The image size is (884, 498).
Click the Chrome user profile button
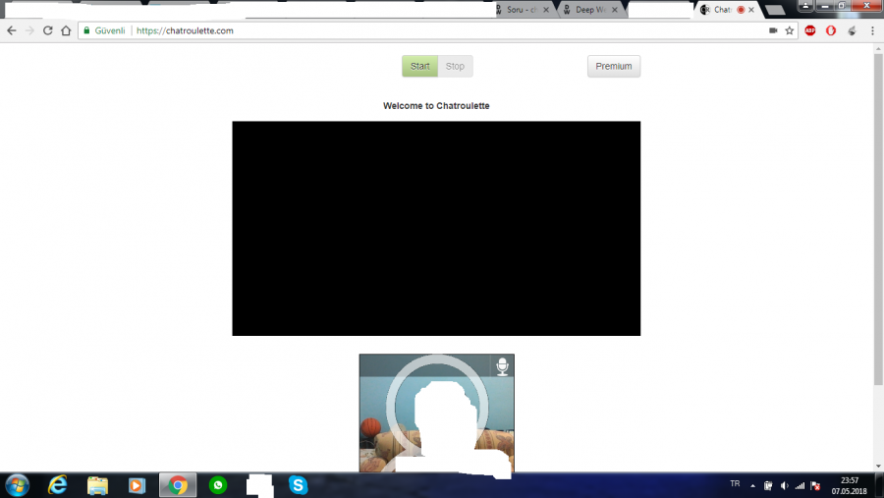pos(805,6)
